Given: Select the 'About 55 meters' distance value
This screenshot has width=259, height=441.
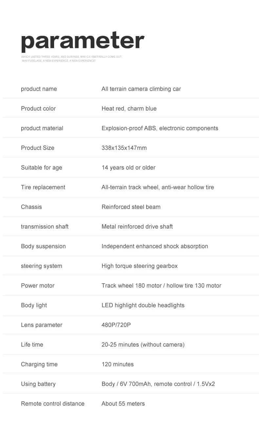Looking at the screenshot, I should click(x=123, y=404).
